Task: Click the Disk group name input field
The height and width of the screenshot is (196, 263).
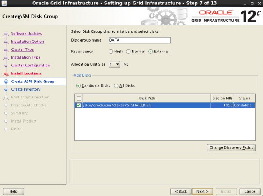Action: [x=140, y=40]
